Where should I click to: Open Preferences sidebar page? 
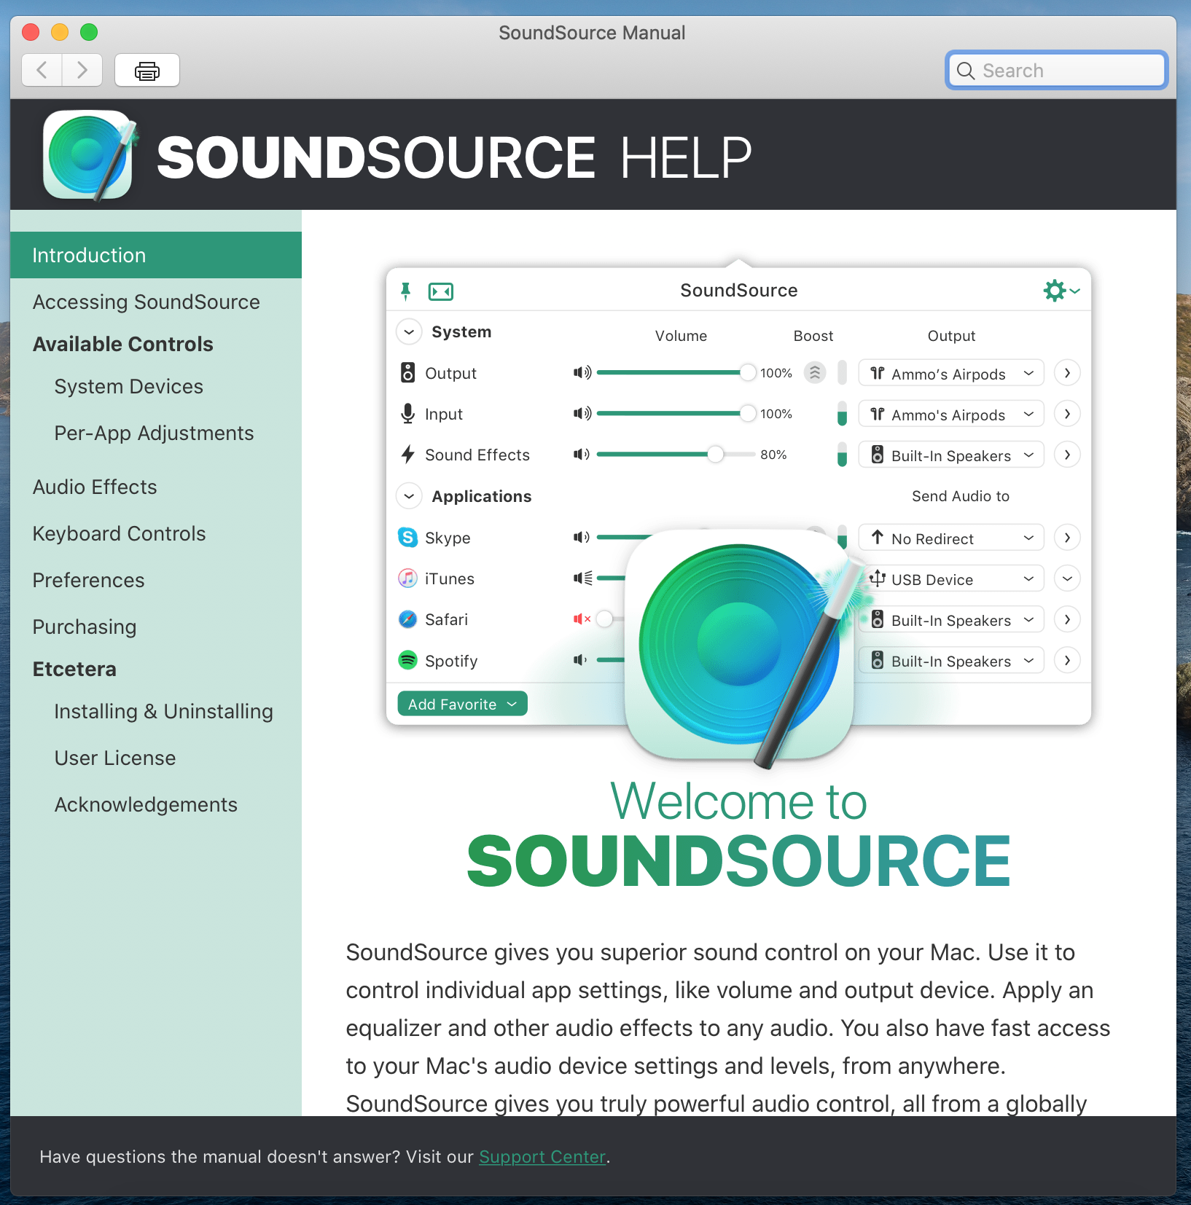click(89, 580)
